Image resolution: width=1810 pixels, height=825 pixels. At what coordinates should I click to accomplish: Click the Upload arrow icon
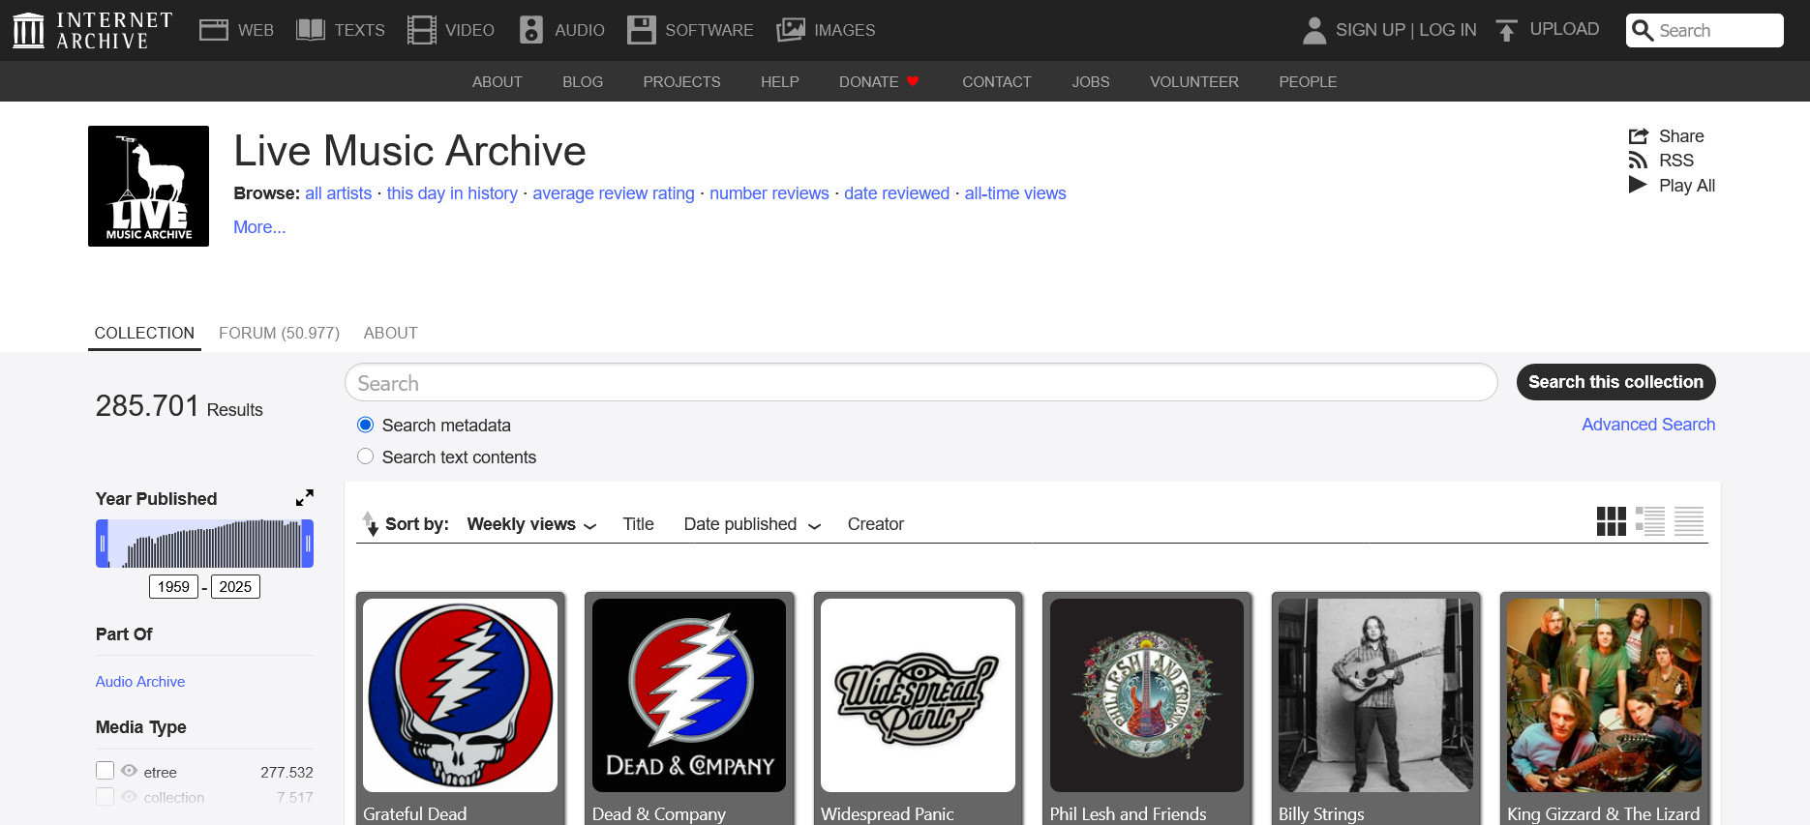click(x=1506, y=30)
